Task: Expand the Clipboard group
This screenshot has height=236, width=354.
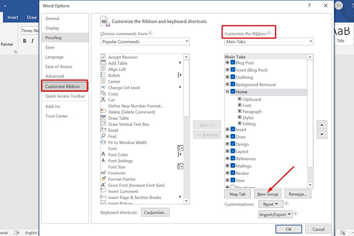Action: (x=239, y=99)
